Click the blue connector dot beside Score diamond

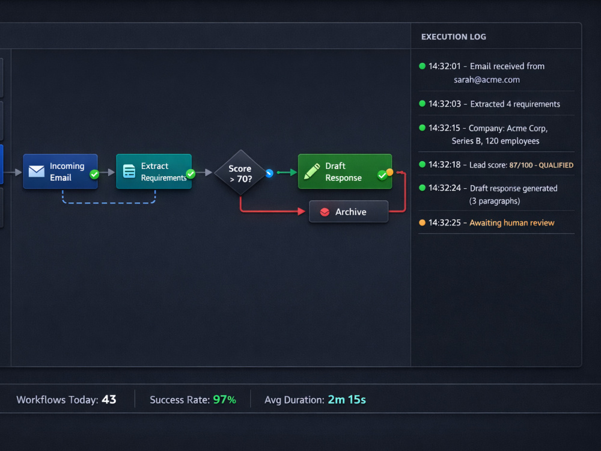click(x=269, y=173)
